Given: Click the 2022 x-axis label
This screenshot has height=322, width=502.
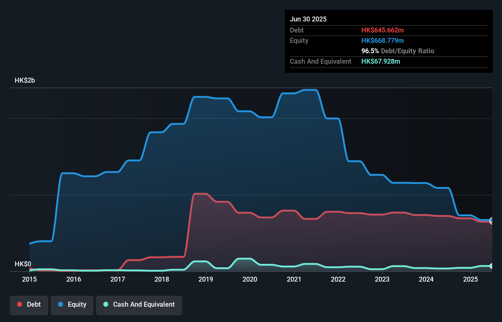Looking at the screenshot, I should point(338,279).
